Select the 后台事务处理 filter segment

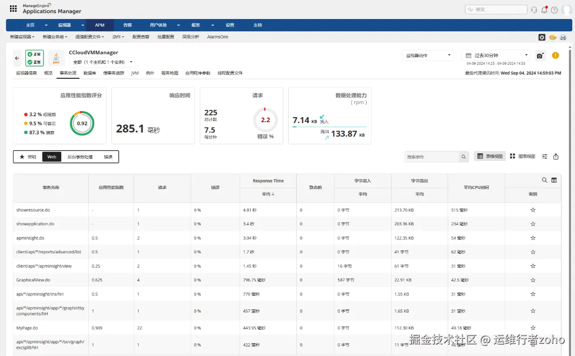pos(80,157)
